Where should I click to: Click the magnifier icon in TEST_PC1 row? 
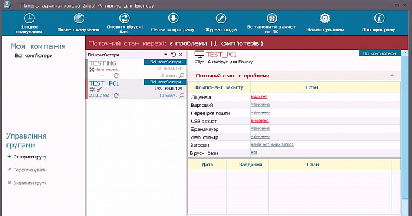[x=181, y=96]
